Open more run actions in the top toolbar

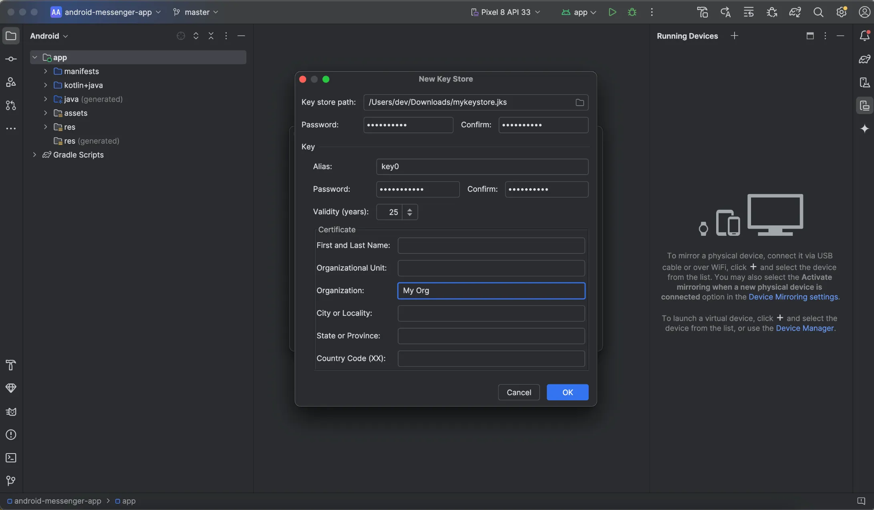[x=652, y=12]
